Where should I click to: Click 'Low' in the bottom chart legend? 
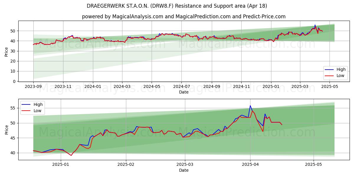click(38, 110)
